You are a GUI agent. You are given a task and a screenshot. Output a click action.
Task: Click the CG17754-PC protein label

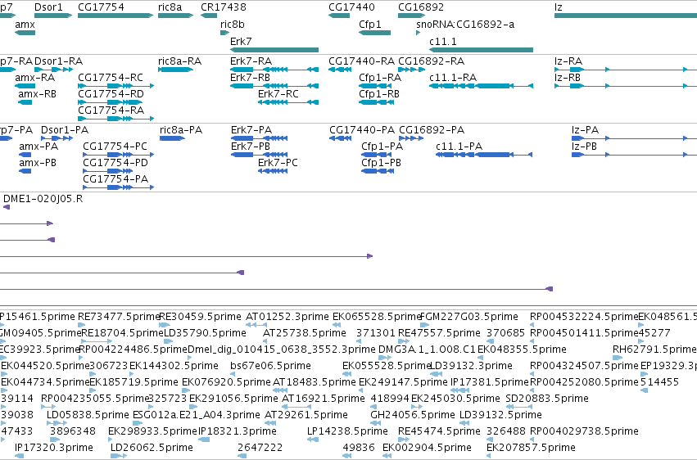[x=115, y=147]
